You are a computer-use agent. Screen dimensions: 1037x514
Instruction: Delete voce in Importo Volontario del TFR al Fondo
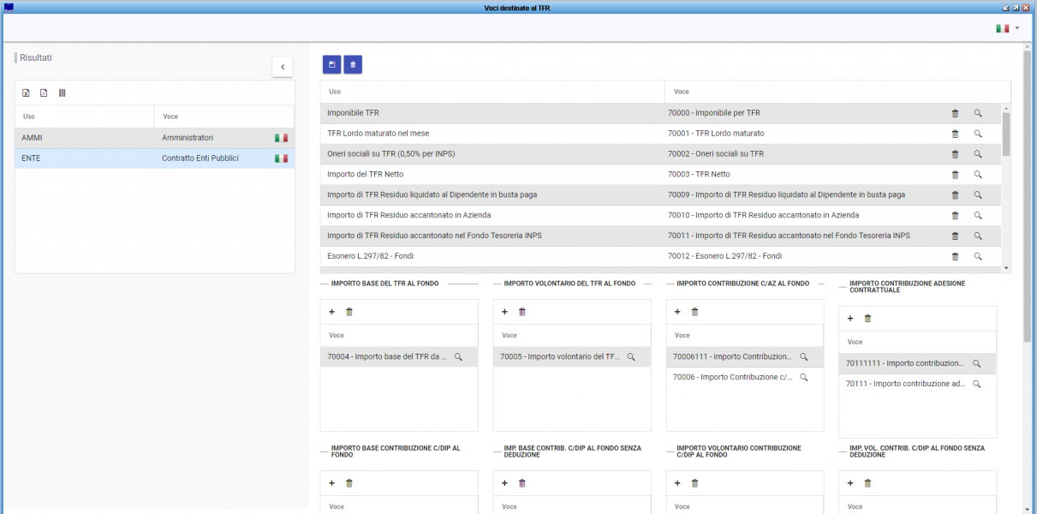521,312
